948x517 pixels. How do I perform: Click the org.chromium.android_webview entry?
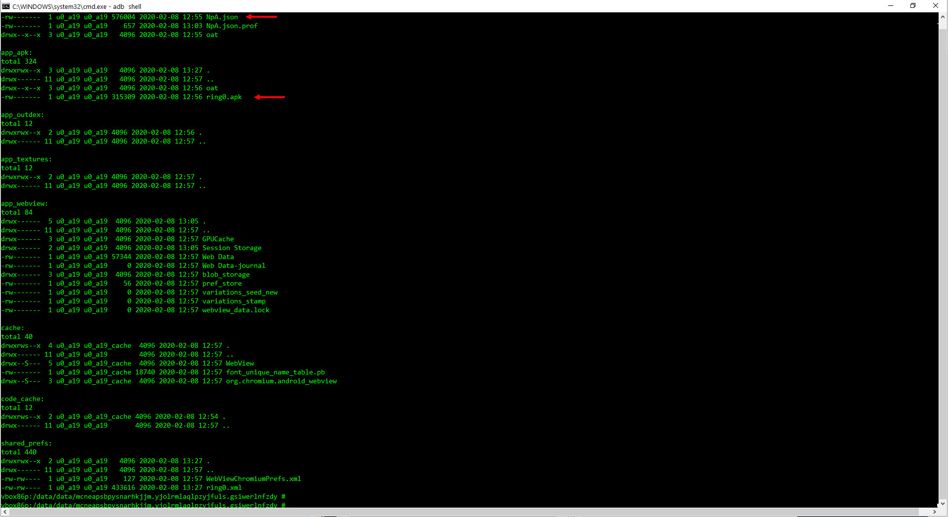[x=281, y=381]
